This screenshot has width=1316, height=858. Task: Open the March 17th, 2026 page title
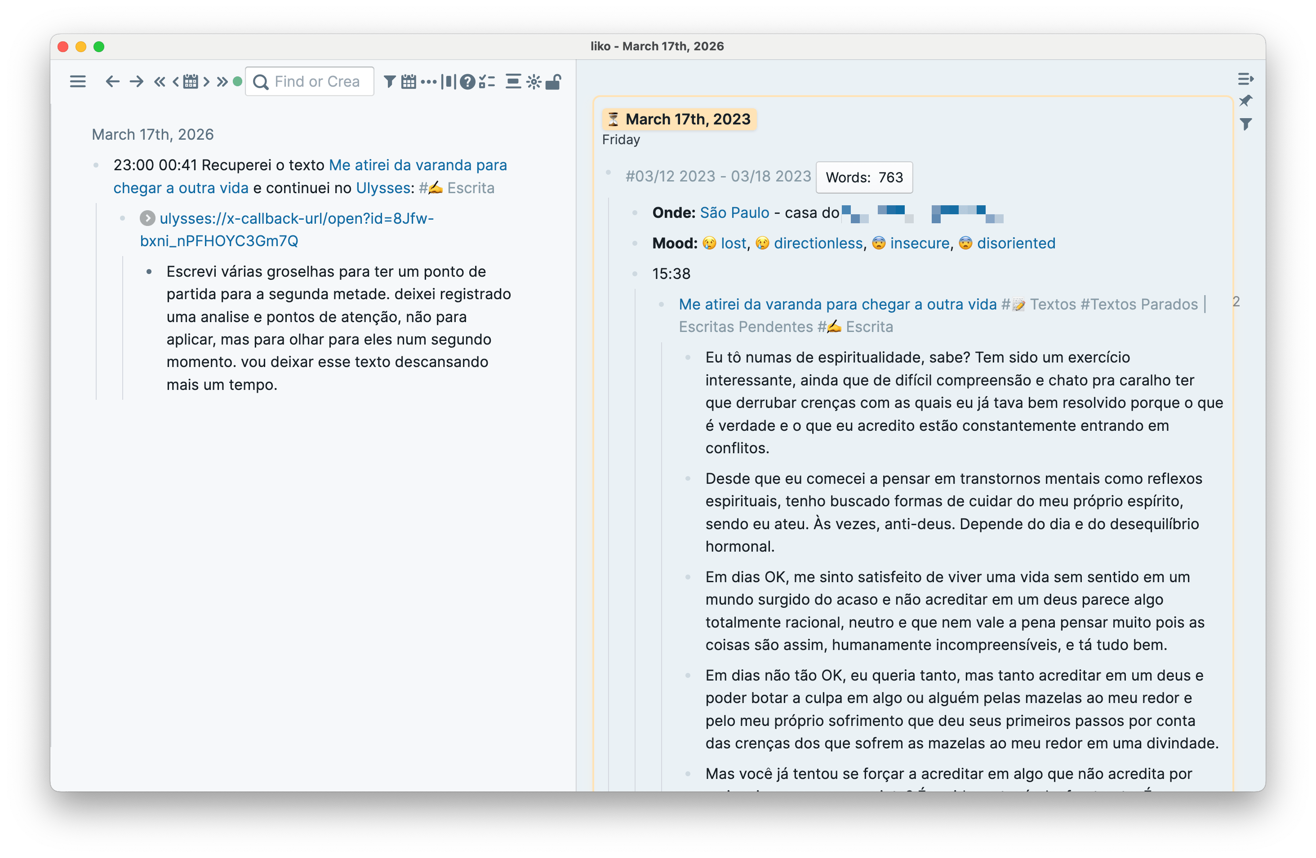[x=153, y=134]
